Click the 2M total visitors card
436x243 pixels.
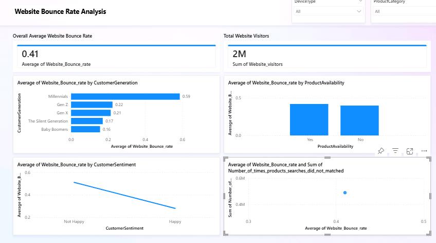pos(327,57)
